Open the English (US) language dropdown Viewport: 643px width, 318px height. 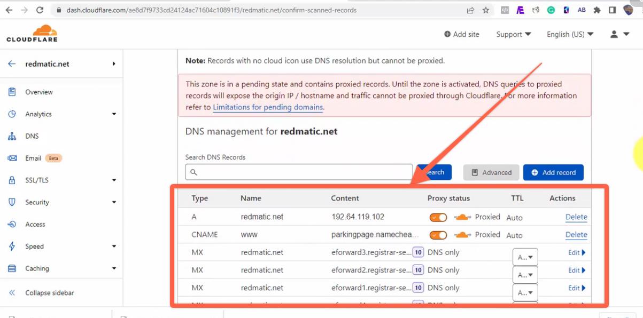coord(570,34)
